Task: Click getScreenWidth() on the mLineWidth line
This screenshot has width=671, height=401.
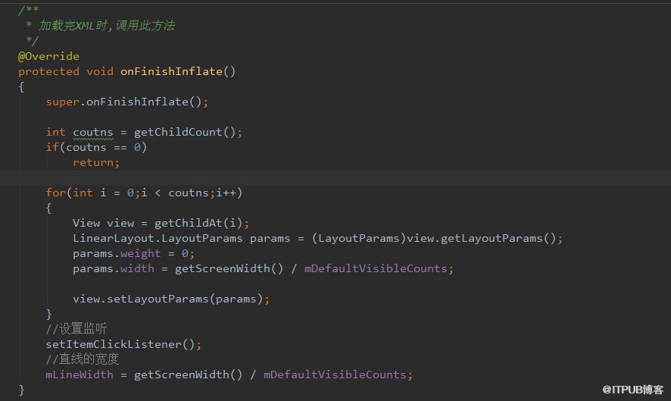Action: [189, 375]
